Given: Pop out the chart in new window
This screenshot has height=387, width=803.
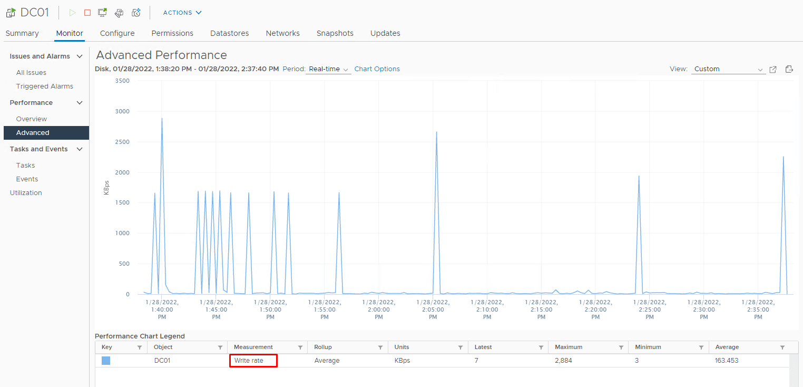Looking at the screenshot, I should 773,70.
